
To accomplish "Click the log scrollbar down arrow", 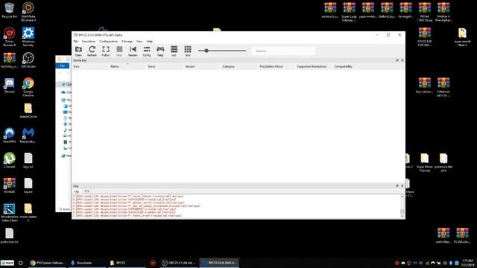I will tap(402, 217).
